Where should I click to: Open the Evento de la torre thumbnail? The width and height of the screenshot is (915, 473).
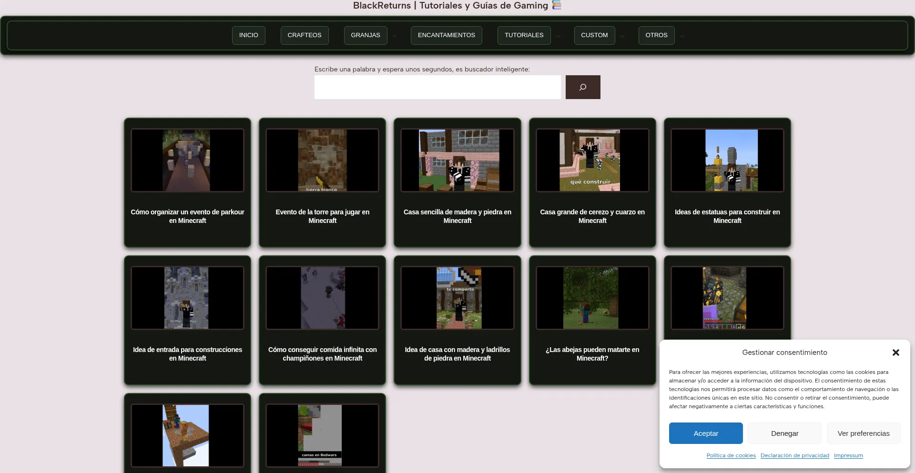(x=322, y=161)
